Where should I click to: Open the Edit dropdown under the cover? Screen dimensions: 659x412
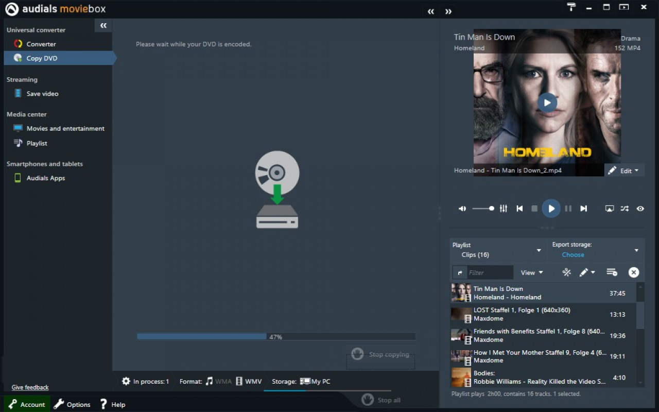click(624, 170)
